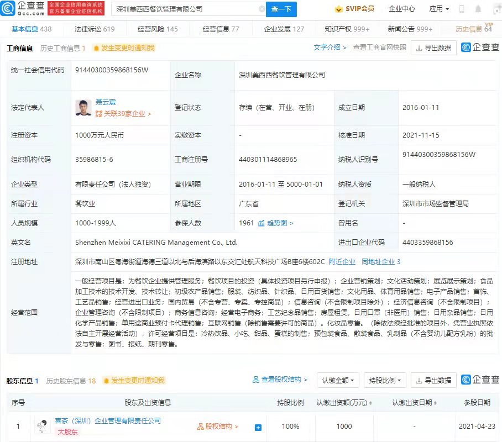The image size is (502, 442).
Task: Click the 查看股权结构 hierarchy icon
Action: pyautogui.click(x=256, y=380)
